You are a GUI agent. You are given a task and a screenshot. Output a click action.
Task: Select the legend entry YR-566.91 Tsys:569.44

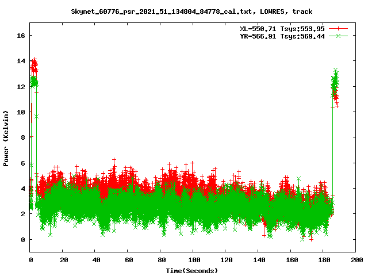click(x=282, y=36)
